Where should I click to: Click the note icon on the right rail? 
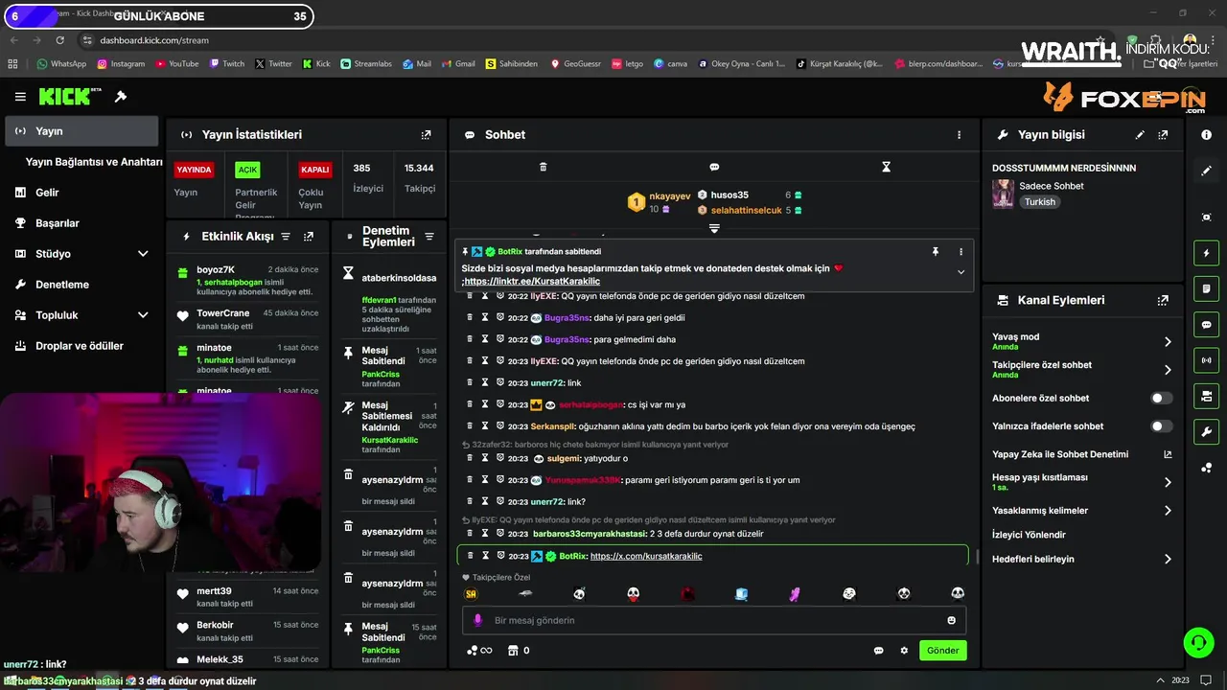click(1206, 288)
